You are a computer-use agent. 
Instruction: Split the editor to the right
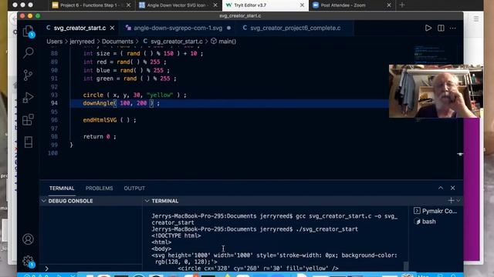[441, 28]
